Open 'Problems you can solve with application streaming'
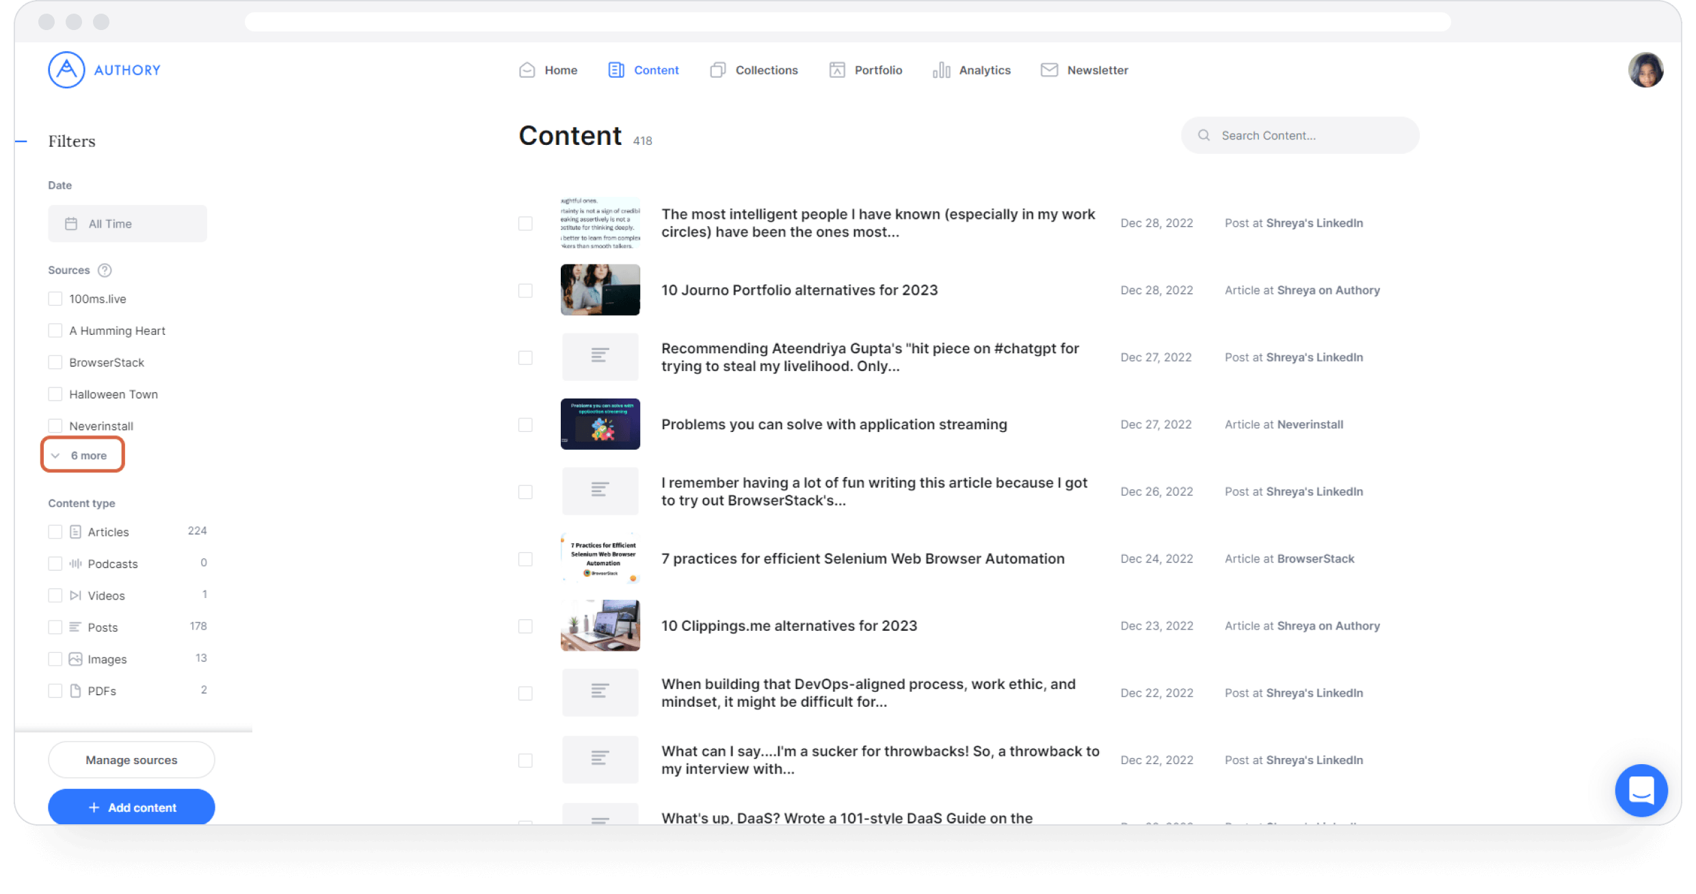Screen dimensions: 1696x894 click(834, 424)
